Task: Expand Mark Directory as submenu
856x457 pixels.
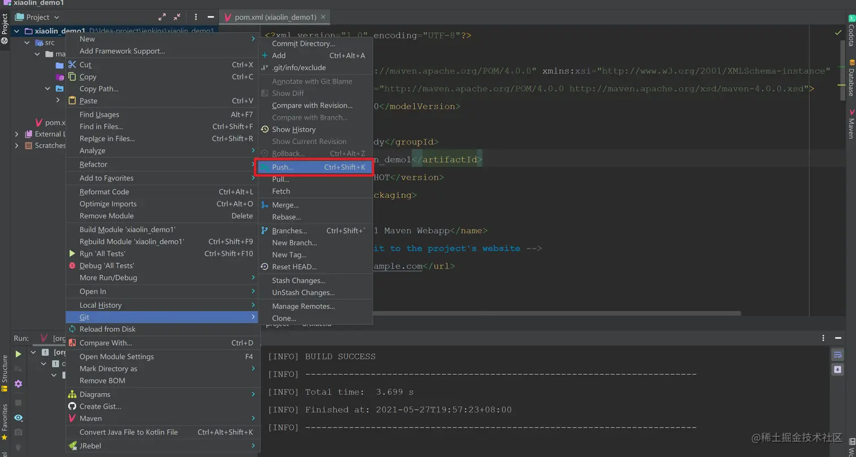Action: coord(253,368)
